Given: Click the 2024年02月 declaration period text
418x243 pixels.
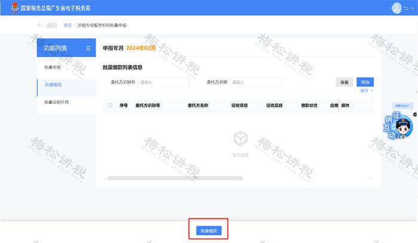Looking at the screenshot, I should (x=141, y=48).
